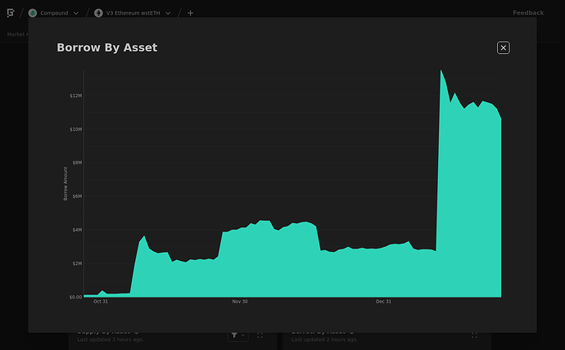This screenshot has width=565, height=350.
Task: Click the Compound protocol logo icon
Action: (33, 13)
